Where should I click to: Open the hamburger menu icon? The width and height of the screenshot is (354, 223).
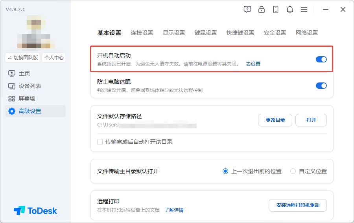[304, 9]
